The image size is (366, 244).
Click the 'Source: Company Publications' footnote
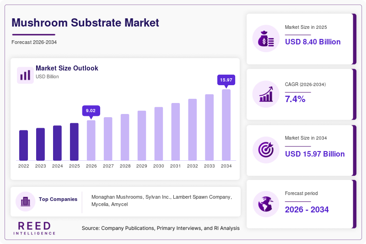pos(161,228)
